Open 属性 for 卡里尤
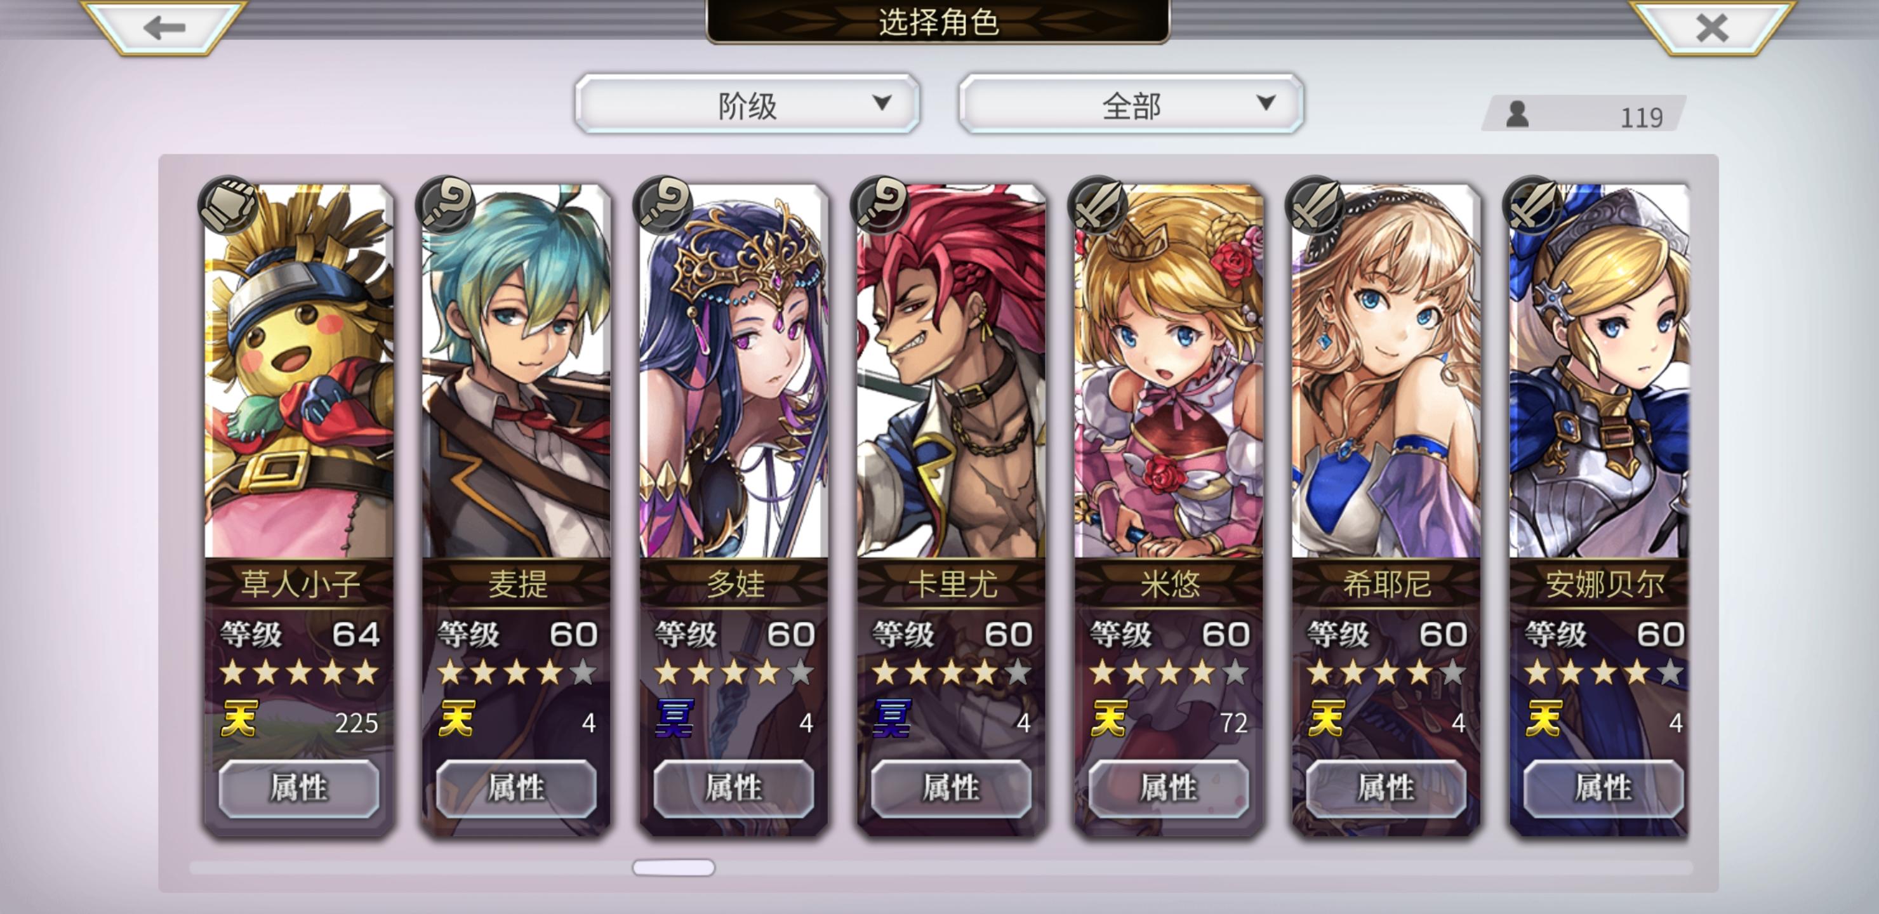1879x914 pixels. tap(951, 788)
